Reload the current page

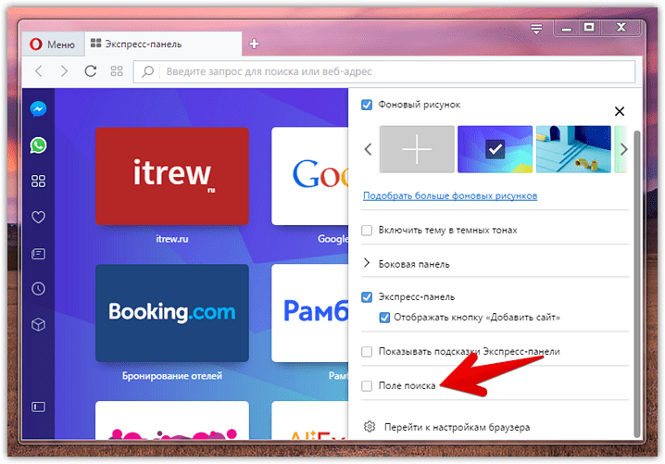point(91,70)
